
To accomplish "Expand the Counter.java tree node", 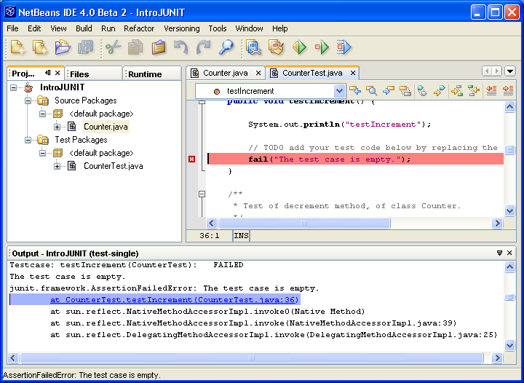I will click(x=57, y=127).
